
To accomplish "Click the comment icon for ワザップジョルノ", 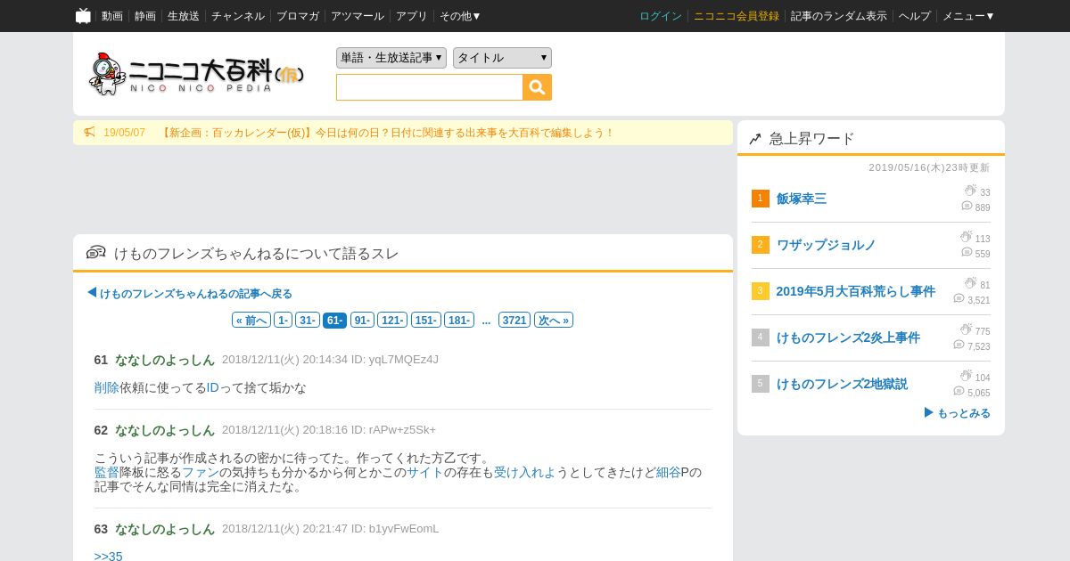I will 967,253.
